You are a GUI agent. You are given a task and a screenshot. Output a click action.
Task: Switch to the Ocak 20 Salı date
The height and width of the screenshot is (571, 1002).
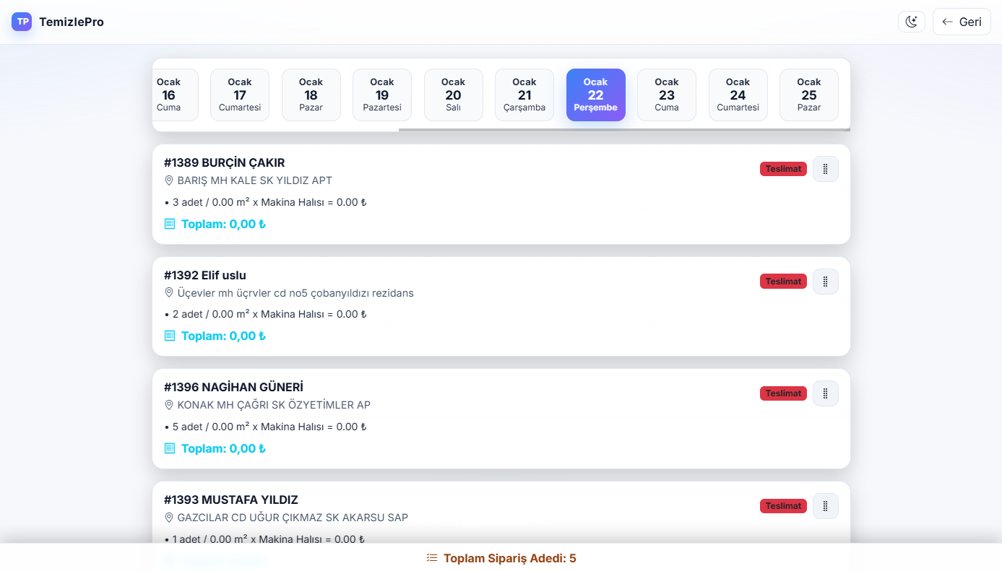453,95
